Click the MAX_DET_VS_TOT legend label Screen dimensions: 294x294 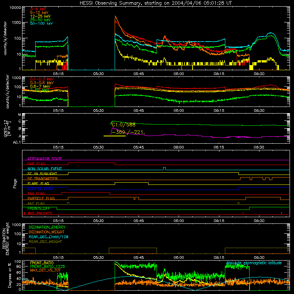46,270
